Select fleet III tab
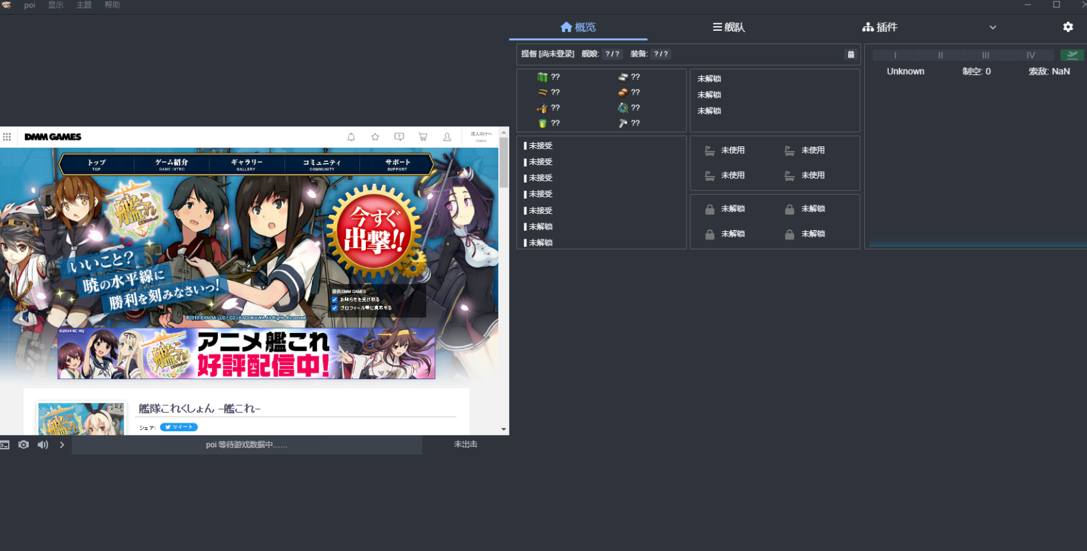The image size is (1087, 551). (985, 55)
